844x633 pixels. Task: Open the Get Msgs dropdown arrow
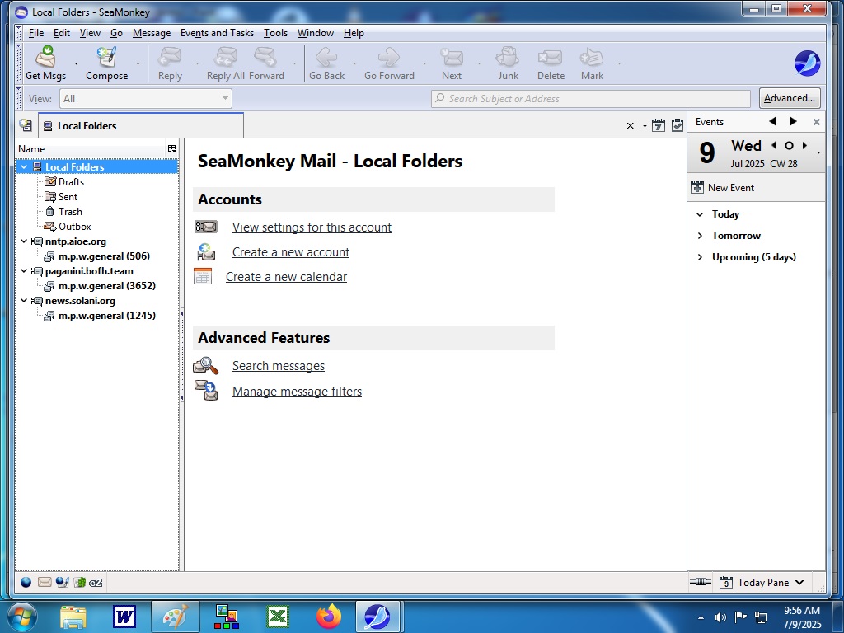[x=76, y=63]
